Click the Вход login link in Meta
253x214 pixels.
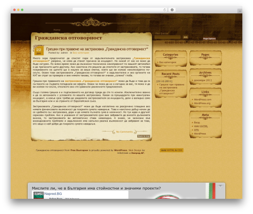click(197, 122)
